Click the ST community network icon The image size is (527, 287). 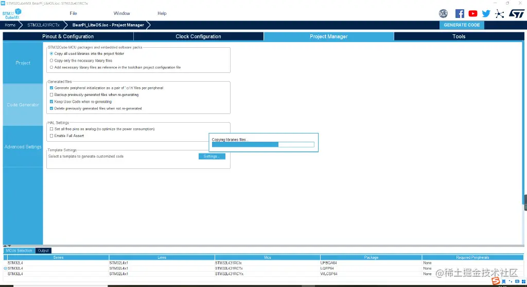click(499, 14)
